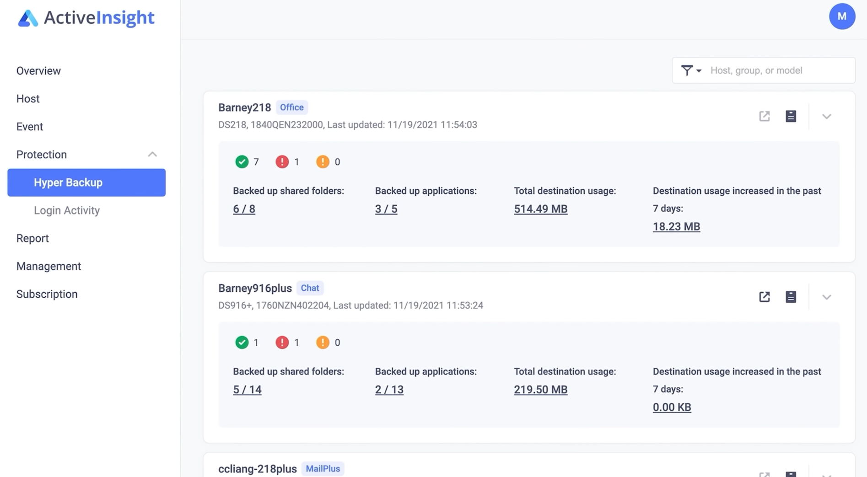867x477 pixels.
Task: Click DS218 model and serial info line
Action: coord(347,125)
